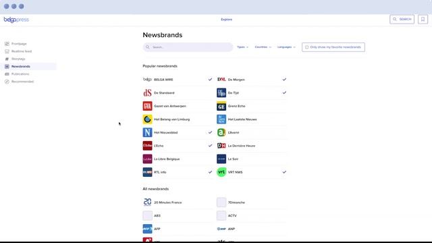Image resolution: width=432 pixels, height=243 pixels.
Task: Select Newsbrands in the sidebar
Action: pos(28,66)
